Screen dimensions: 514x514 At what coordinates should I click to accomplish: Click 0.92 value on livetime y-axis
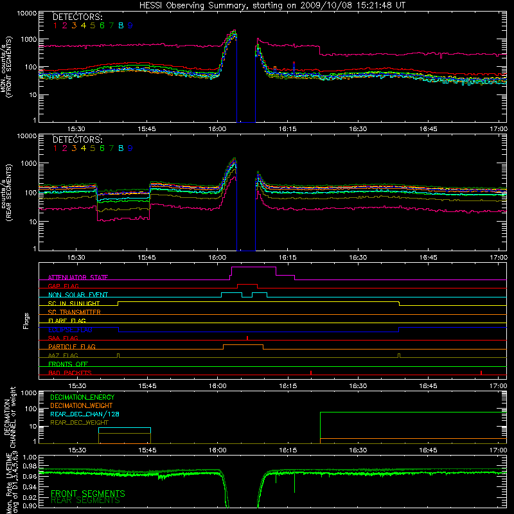[x=30, y=497]
